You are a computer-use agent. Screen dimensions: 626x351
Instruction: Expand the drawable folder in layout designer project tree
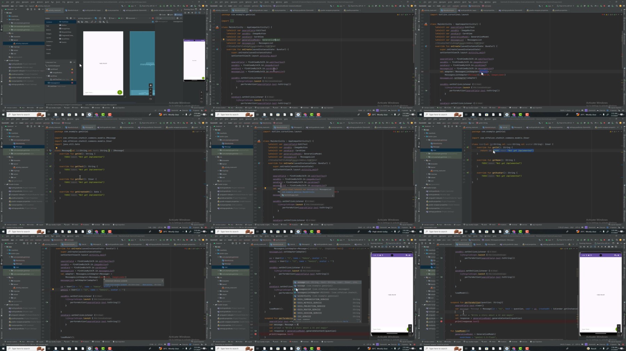click(10, 36)
